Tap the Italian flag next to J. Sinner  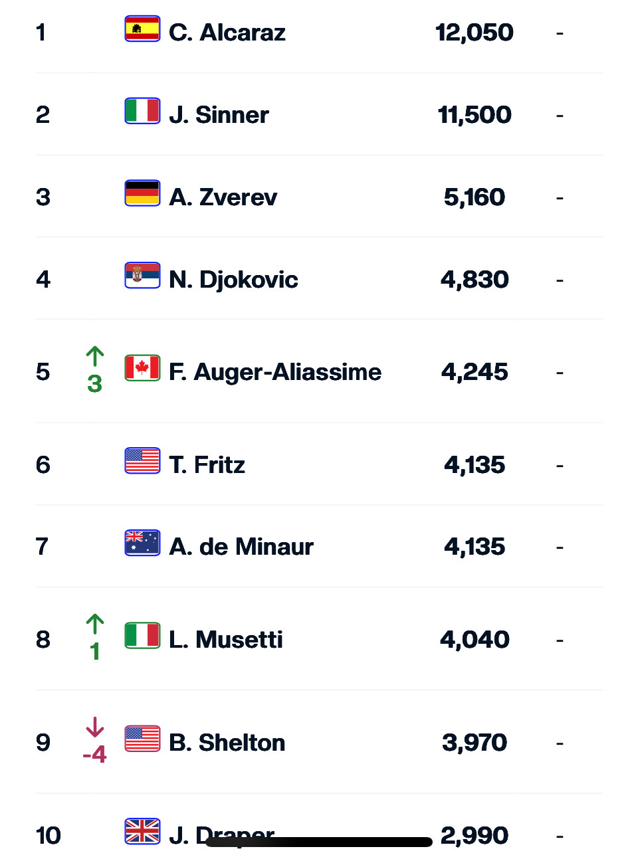point(142,111)
